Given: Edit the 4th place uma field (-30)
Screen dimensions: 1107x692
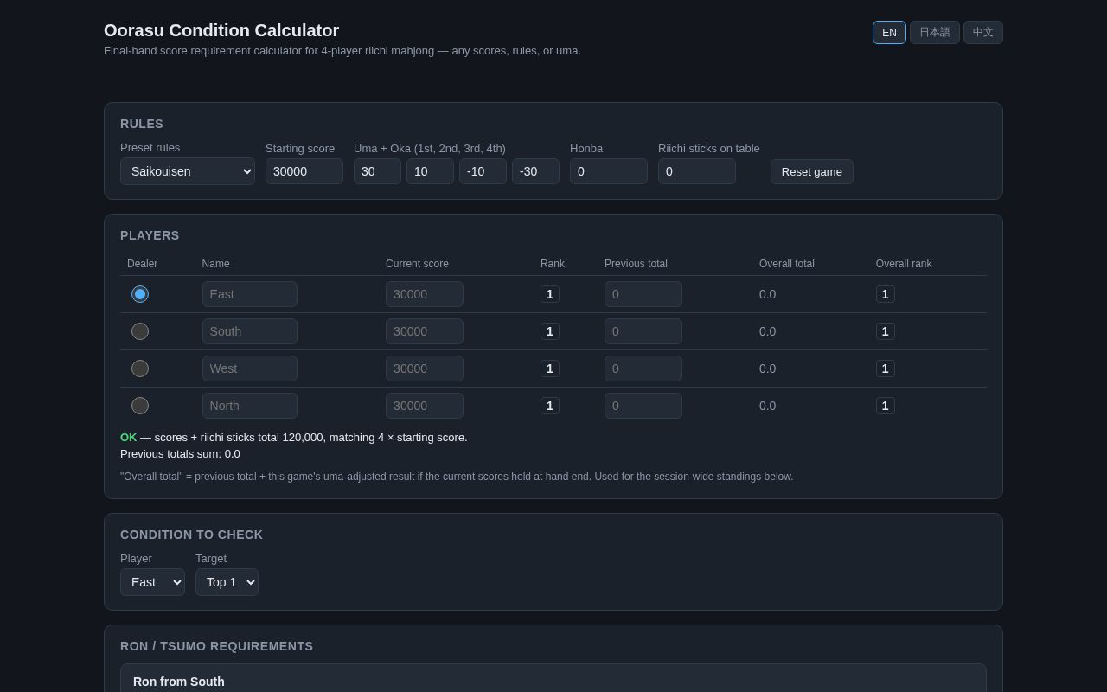Looking at the screenshot, I should pyautogui.click(x=535, y=171).
